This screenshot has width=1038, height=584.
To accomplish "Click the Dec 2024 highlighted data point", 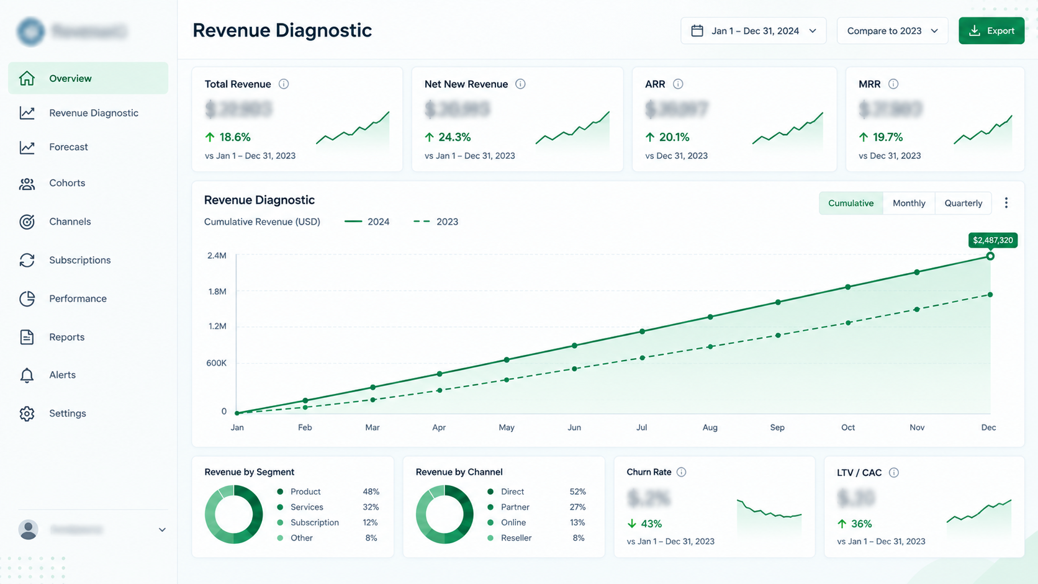I will pos(990,256).
